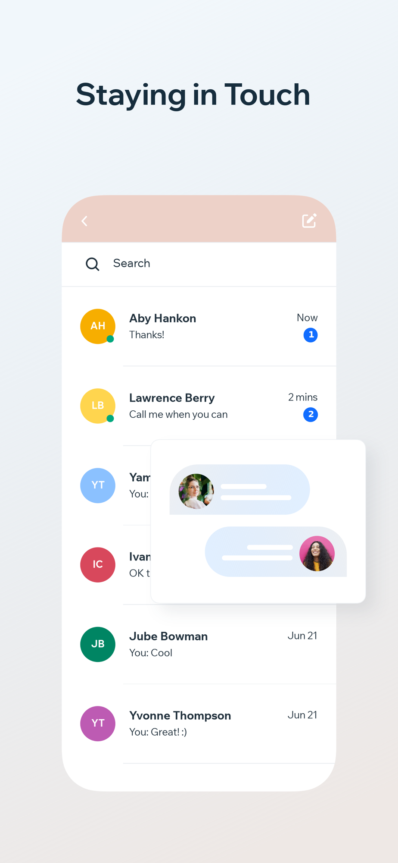Tap the "You: Great! :)" message preview
The width and height of the screenshot is (398, 863).
pyautogui.click(x=158, y=732)
